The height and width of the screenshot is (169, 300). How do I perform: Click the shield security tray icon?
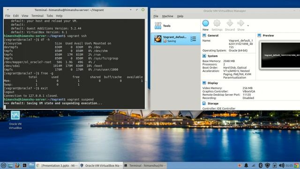[x=267, y=165]
